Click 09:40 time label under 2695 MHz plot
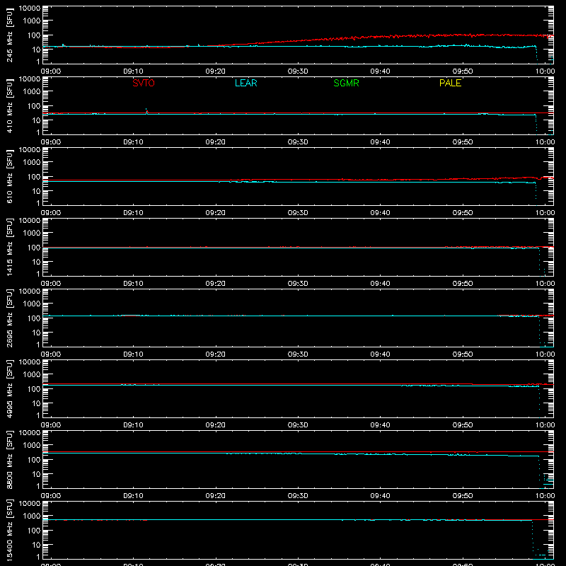566x566 pixels. tap(380, 354)
